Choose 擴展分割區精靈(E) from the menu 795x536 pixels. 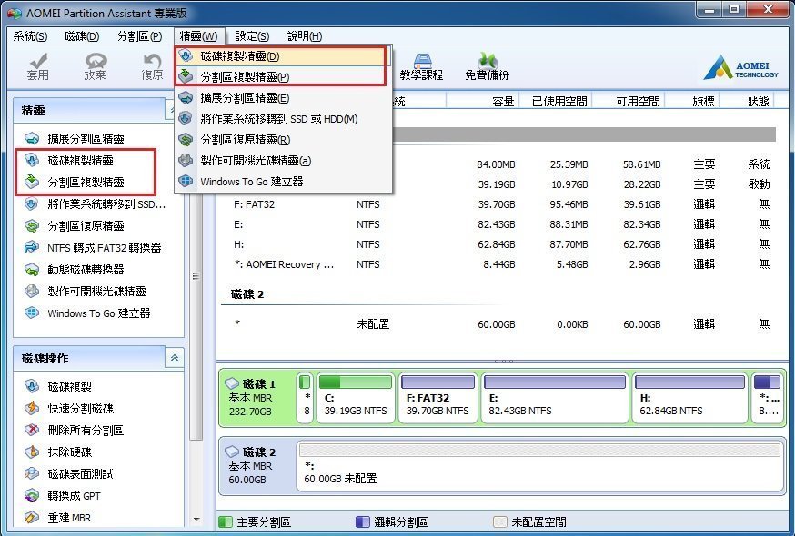[x=283, y=98]
